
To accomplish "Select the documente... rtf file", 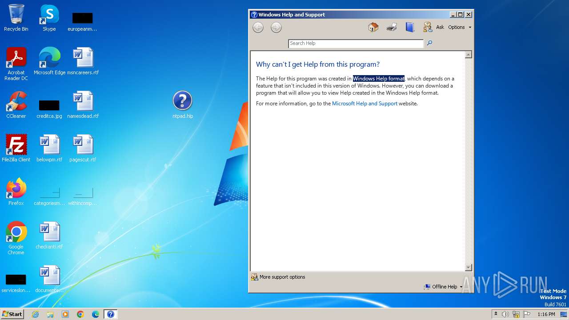I will (x=49, y=279).
